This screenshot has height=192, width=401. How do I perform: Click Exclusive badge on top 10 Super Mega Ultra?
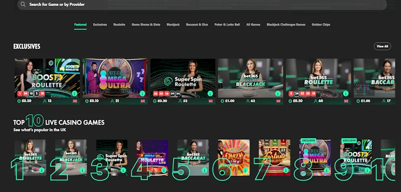(x=308, y=140)
